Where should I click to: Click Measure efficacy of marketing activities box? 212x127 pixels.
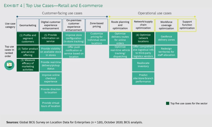tap(28, 65)
